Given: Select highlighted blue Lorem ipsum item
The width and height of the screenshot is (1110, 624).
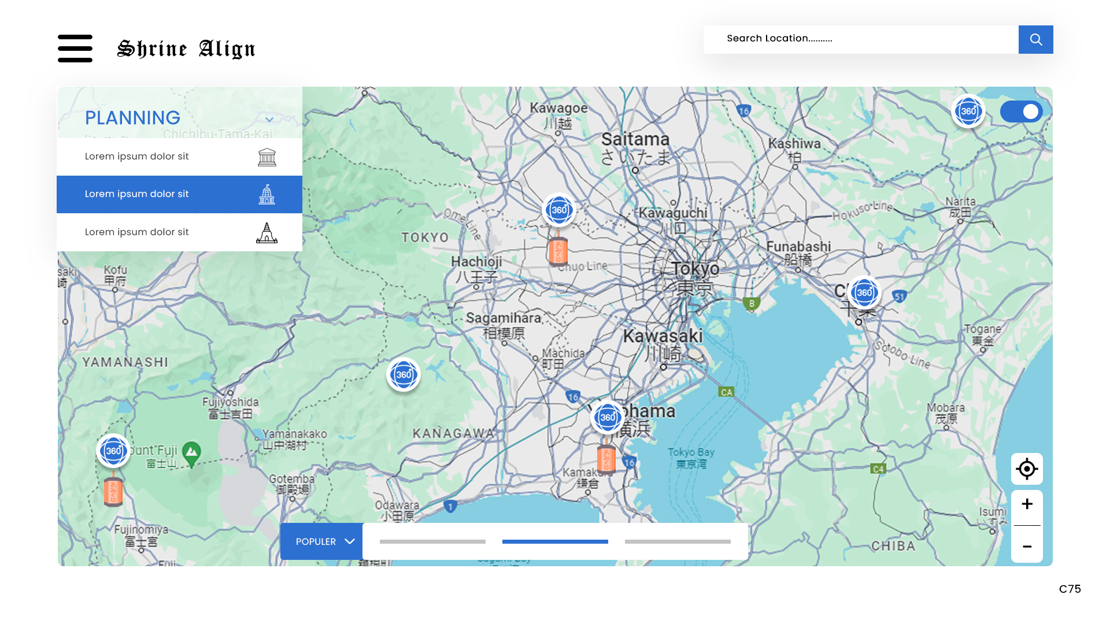Looking at the screenshot, I should point(179,194).
